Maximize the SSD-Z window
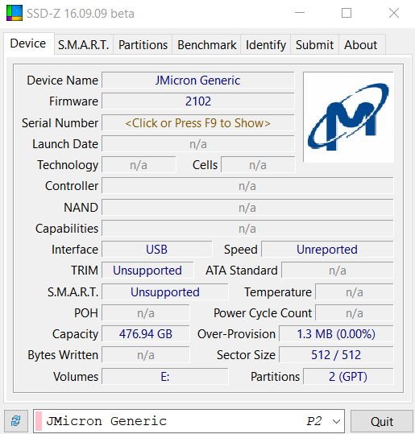The image size is (415, 434). [x=347, y=13]
